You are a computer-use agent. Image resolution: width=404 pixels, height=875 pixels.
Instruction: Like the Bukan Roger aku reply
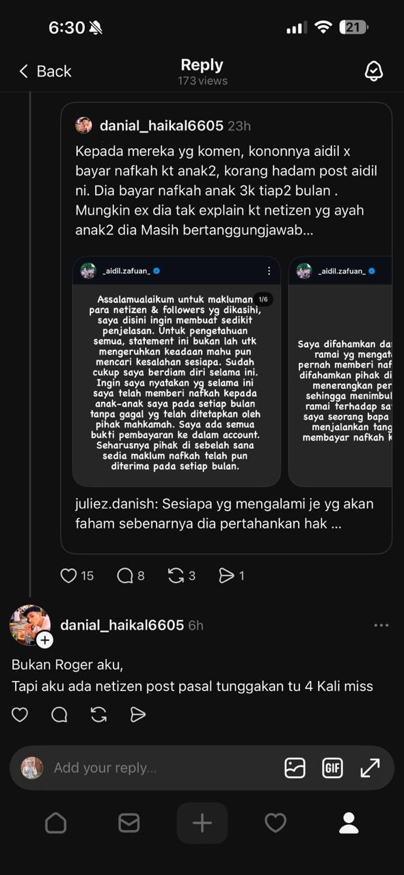click(20, 714)
